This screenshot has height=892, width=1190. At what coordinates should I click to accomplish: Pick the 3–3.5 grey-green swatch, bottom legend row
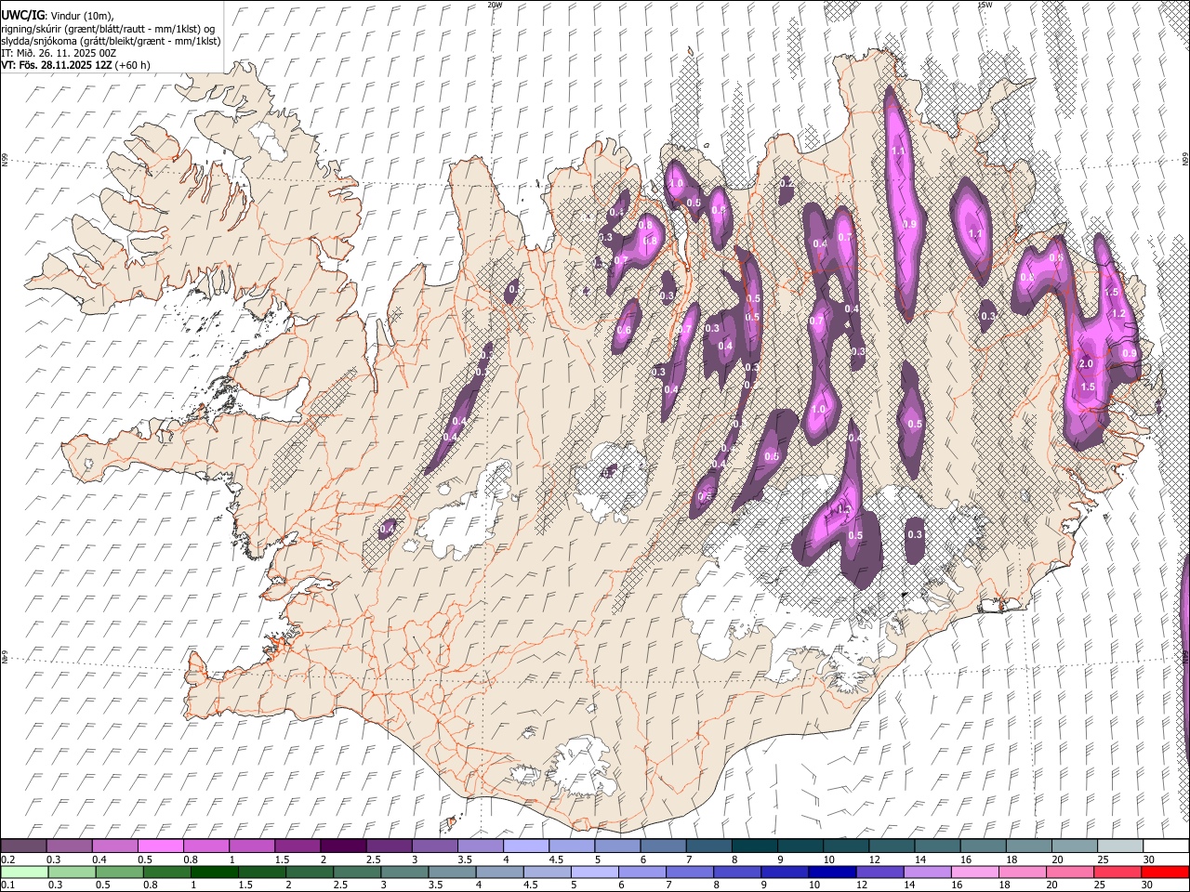pos(404,872)
